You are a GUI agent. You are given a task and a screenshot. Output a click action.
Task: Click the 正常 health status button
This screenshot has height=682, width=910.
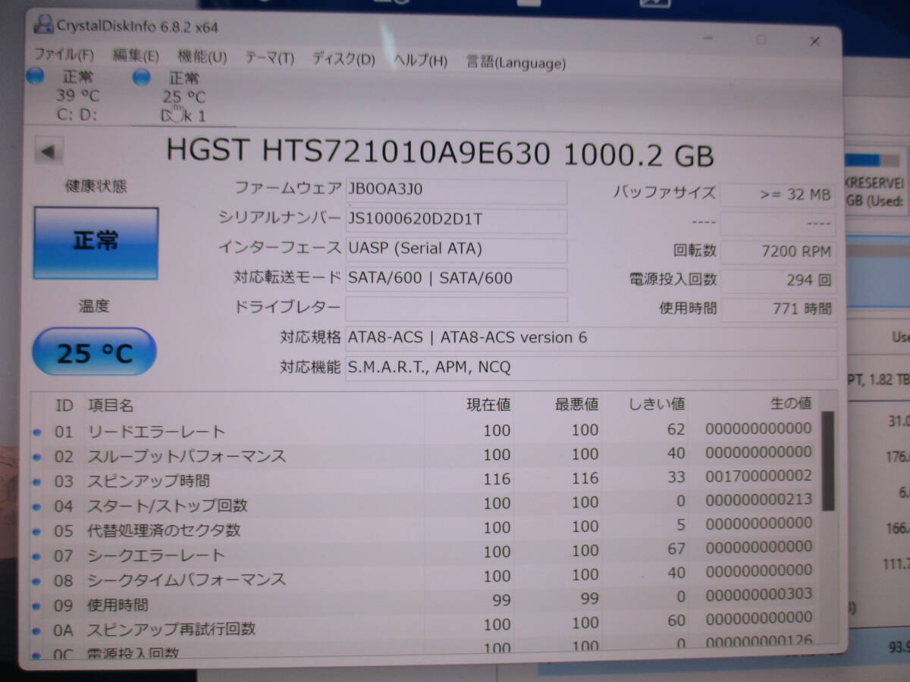(96, 242)
